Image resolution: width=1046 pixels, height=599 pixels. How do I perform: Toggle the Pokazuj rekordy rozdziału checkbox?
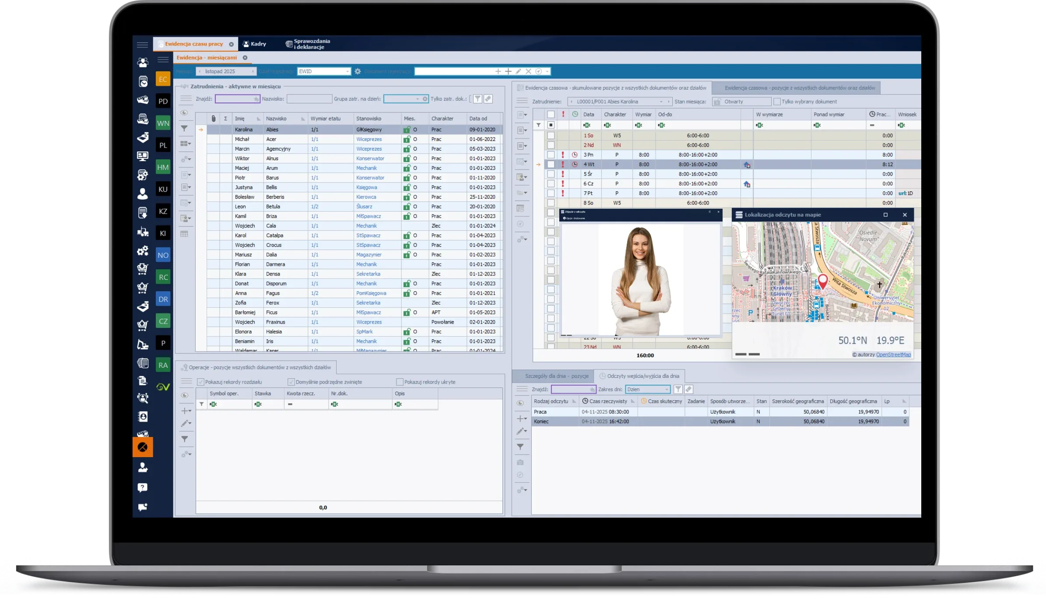point(201,382)
